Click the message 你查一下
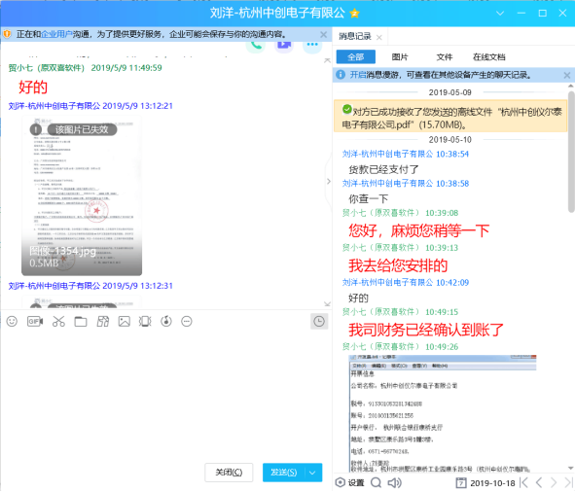The image size is (575, 492). [368, 199]
